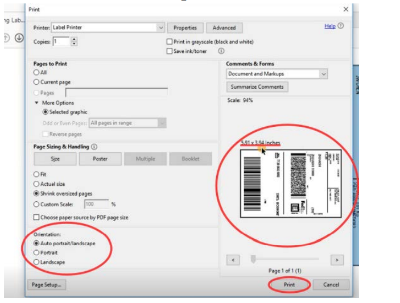Choose the Size sizing tab
The image size is (400, 303).
pyautogui.click(x=55, y=159)
